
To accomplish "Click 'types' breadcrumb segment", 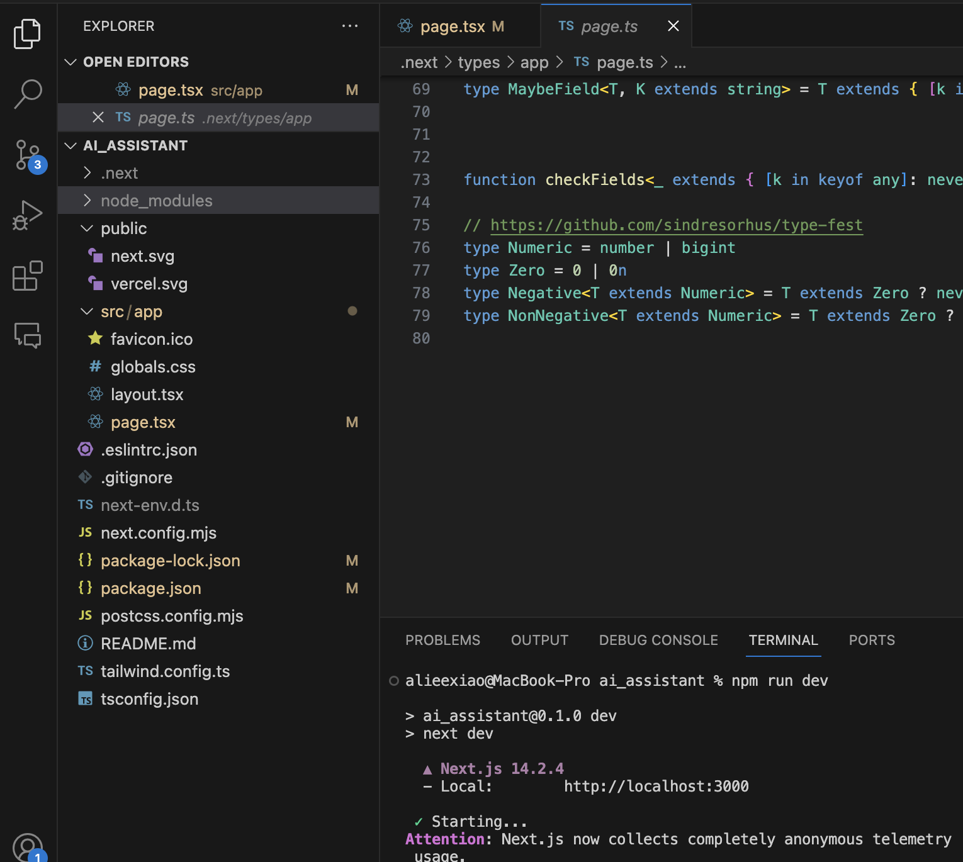I will tap(478, 62).
